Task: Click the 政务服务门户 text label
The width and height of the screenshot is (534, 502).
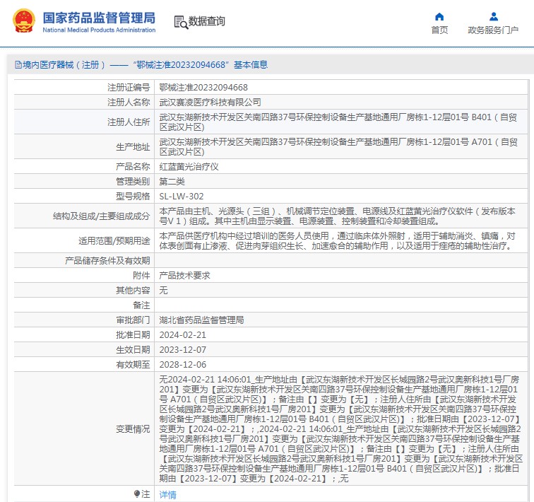Action: pos(493,30)
